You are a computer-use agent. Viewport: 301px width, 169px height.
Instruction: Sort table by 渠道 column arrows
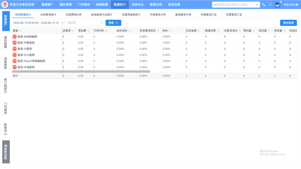20,31
